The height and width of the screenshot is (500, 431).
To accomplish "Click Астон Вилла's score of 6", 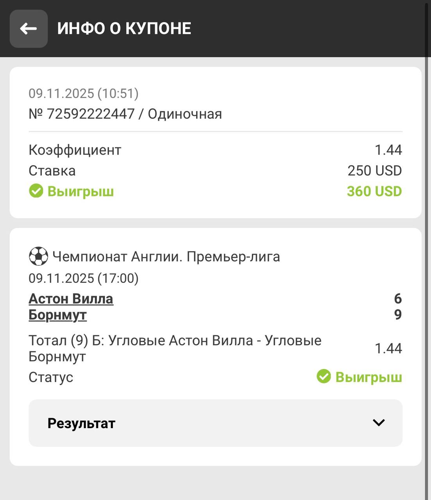I will point(397,299).
